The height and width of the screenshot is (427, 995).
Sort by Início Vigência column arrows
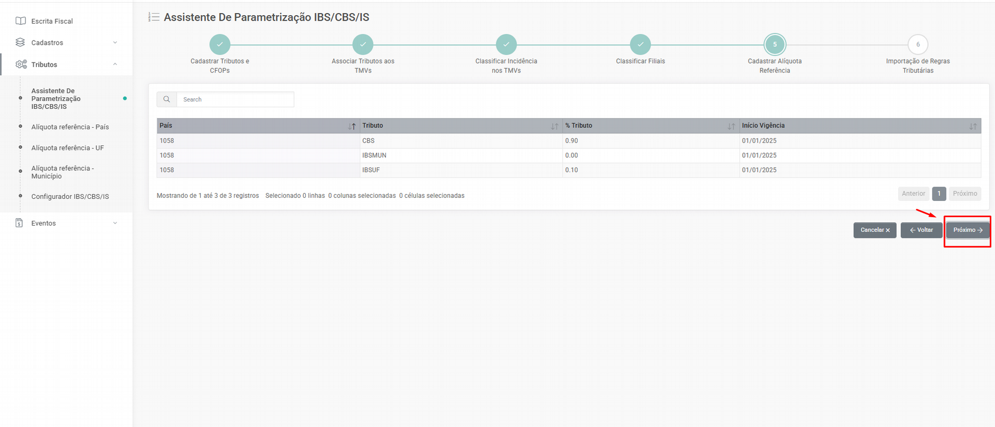coord(973,126)
